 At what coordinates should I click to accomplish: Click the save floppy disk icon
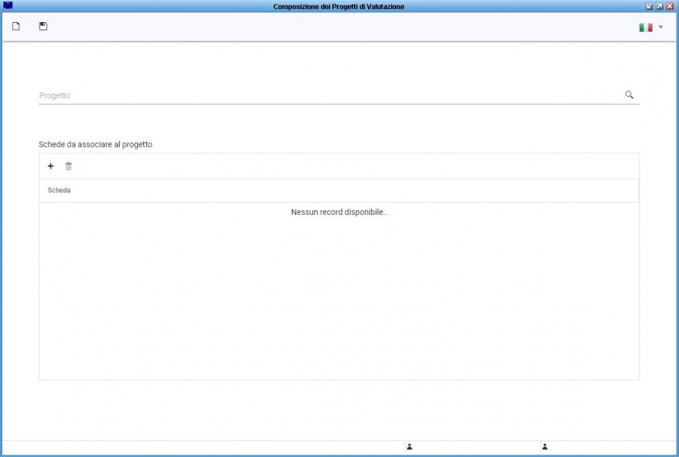tap(43, 27)
